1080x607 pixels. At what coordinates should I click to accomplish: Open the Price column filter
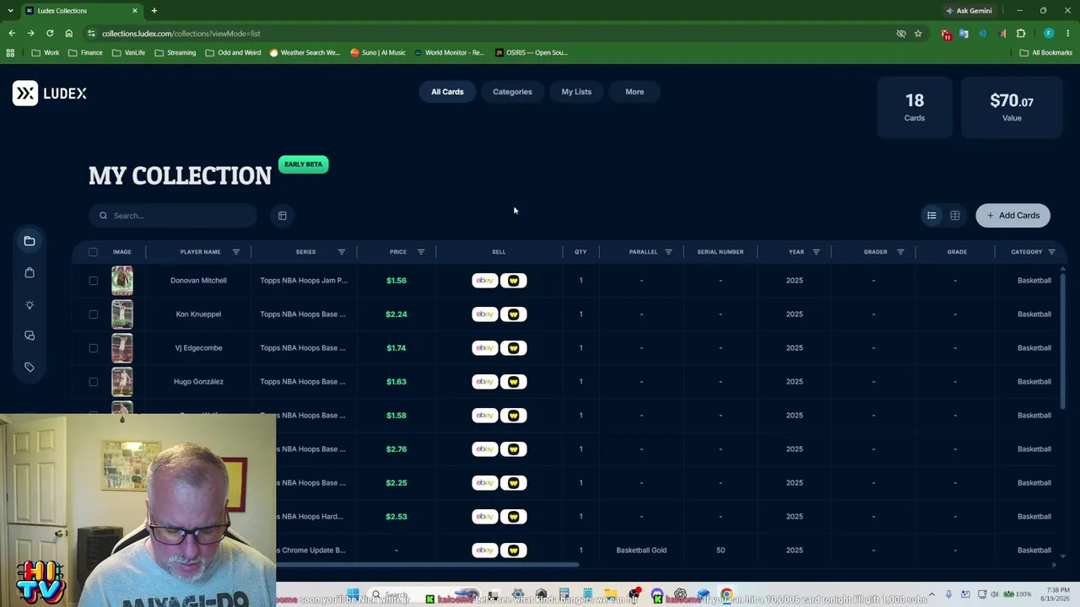(x=421, y=252)
